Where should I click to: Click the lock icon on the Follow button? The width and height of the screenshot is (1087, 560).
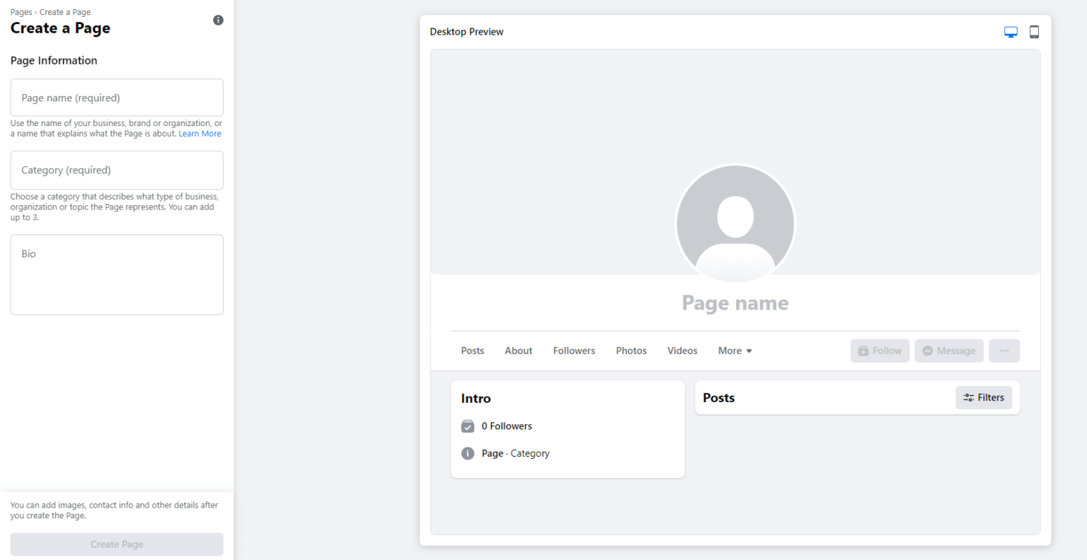point(863,350)
